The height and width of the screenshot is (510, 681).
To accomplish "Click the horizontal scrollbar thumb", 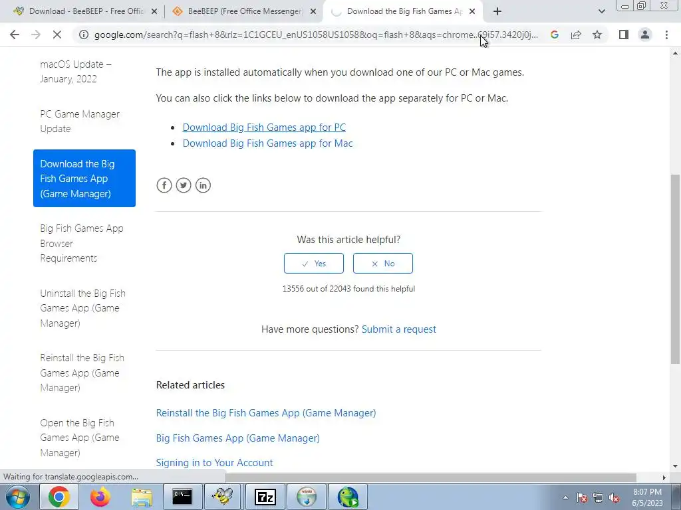I will tap(431, 477).
